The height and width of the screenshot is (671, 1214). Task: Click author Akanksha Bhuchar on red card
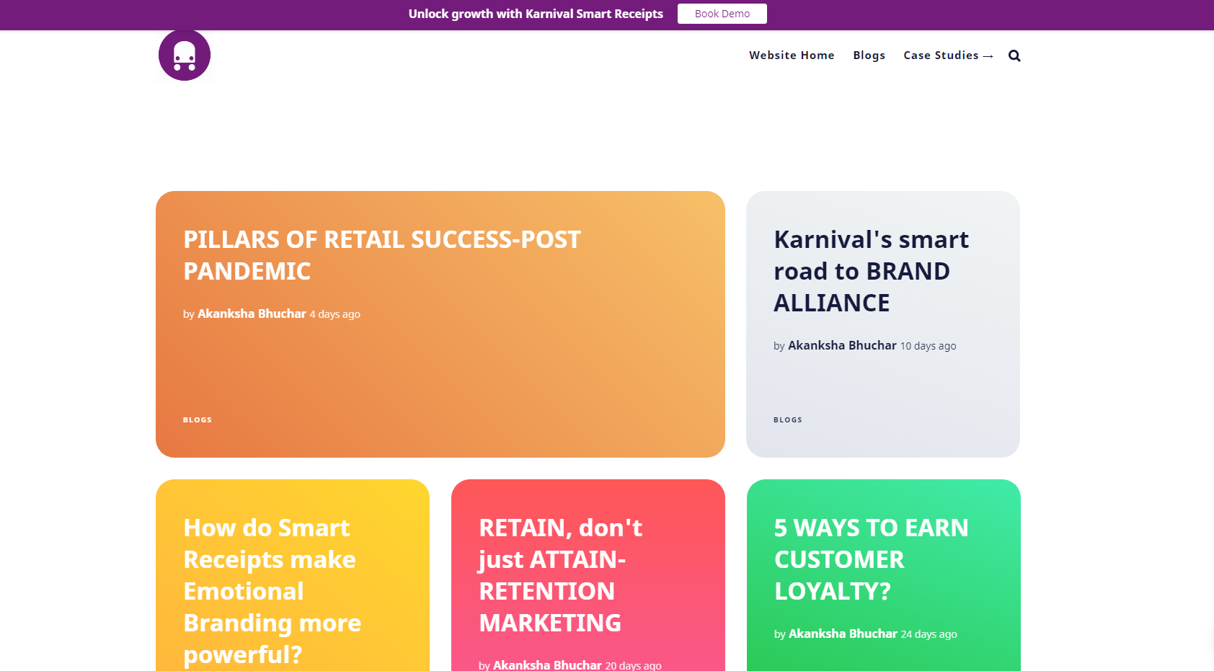coord(547,665)
